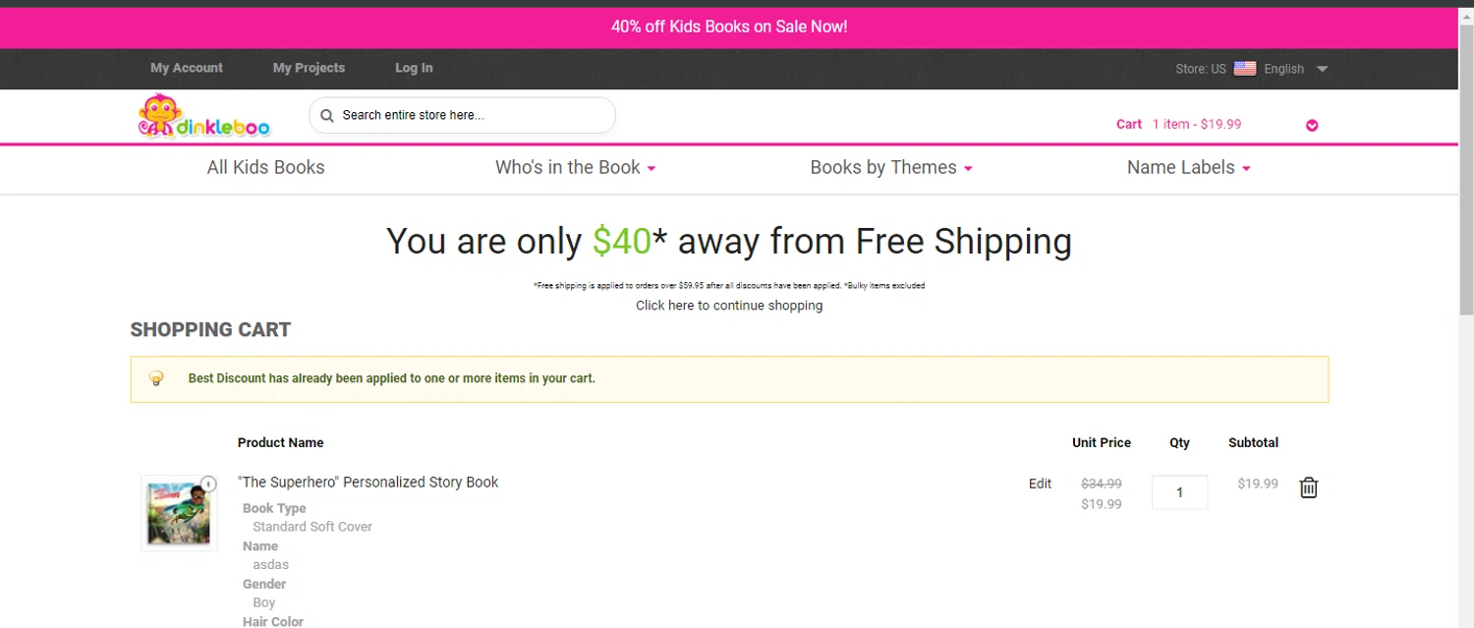Edit the Superhero book cart item
This screenshot has height=628, width=1474.
[x=1040, y=484]
